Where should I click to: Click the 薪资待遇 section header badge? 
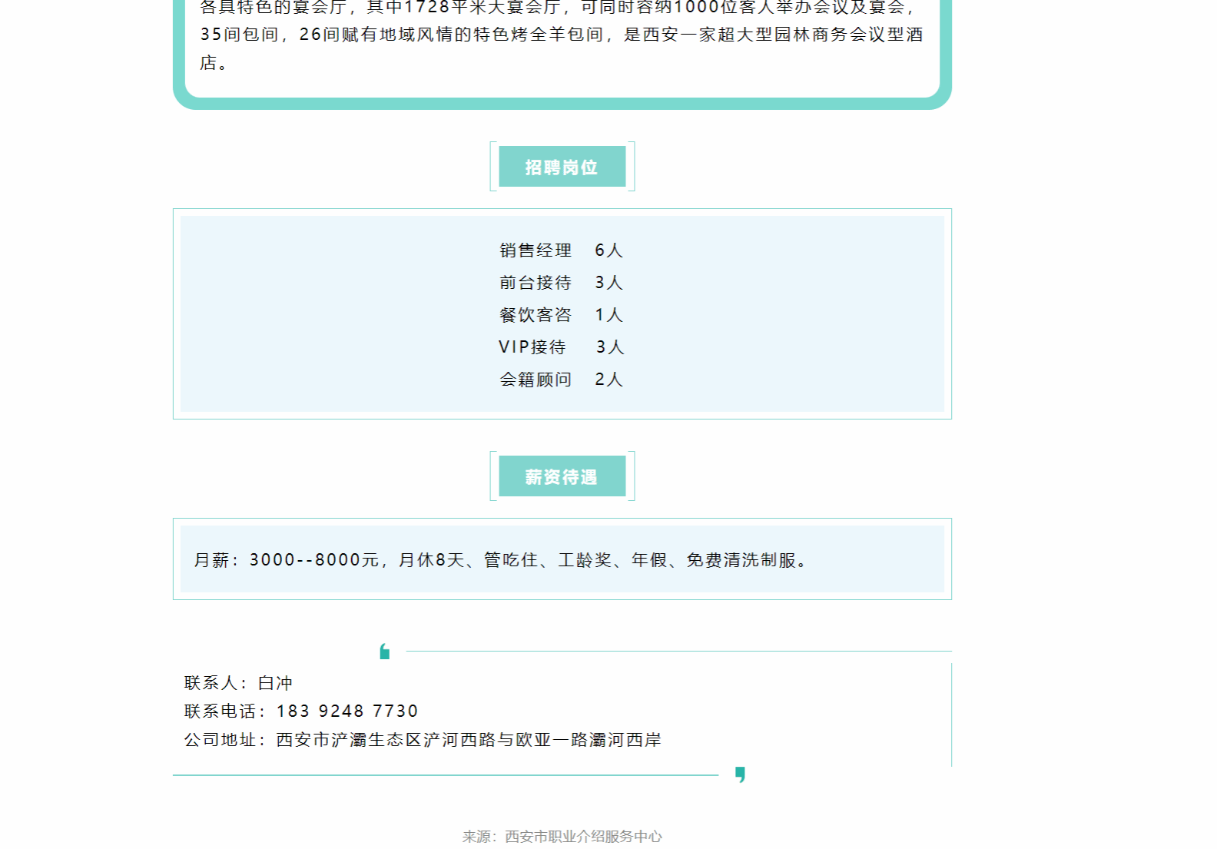pos(562,476)
